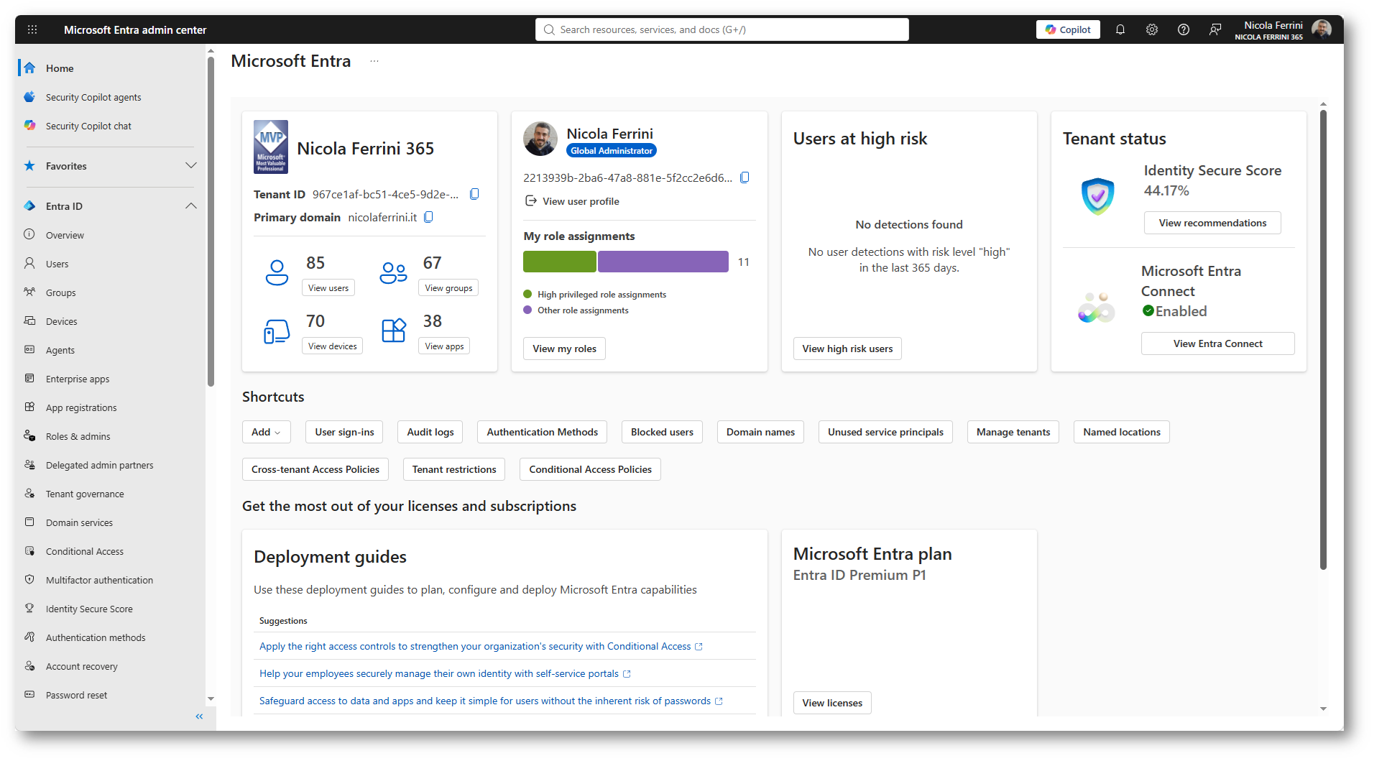Click the Enterprise apps icon
This screenshot has width=1374, height=761.
tap(29, 378)
